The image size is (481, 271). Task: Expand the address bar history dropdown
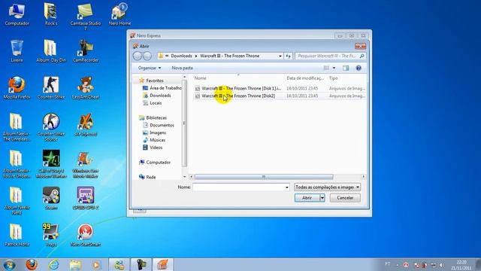(280, 56)
